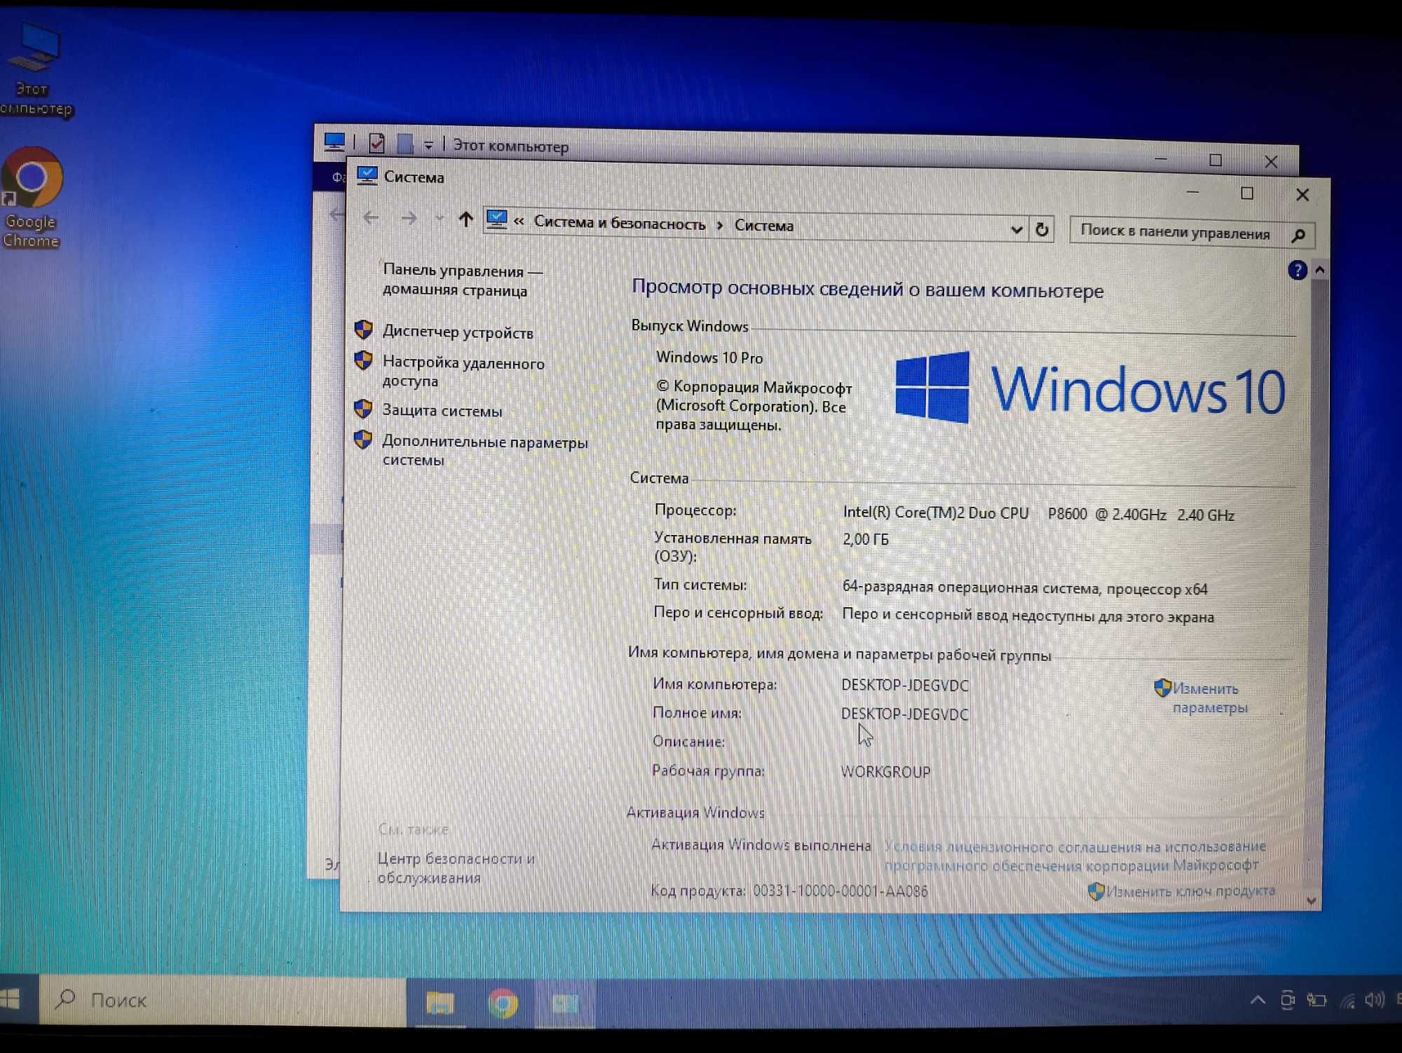
Task: Click the volume speaker tray icon
Action: [1375, 999]
